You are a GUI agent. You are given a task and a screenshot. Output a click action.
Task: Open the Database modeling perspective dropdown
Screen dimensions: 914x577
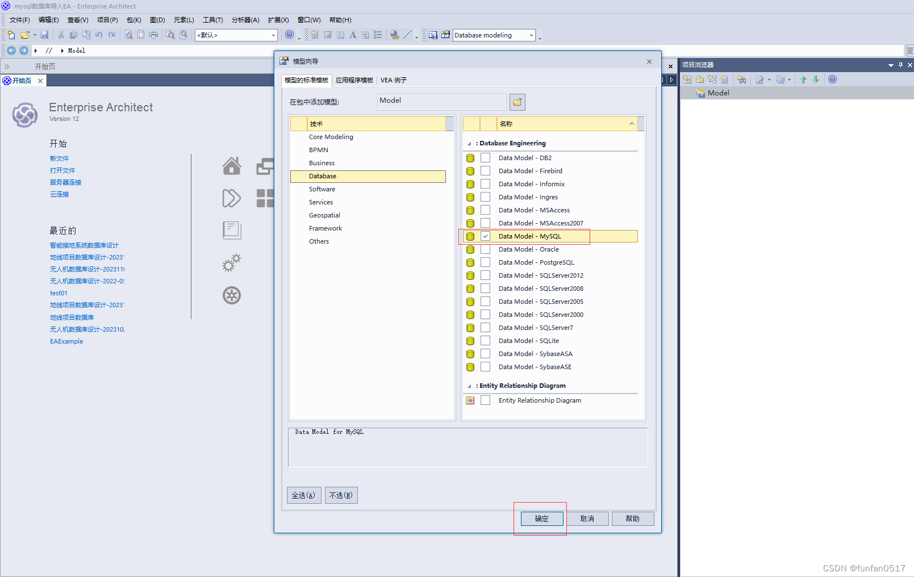(x=531, y=35)
